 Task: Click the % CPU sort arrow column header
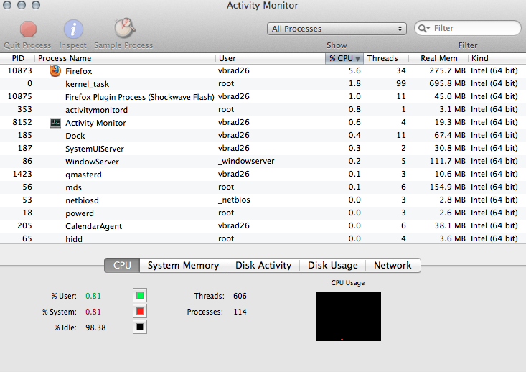pyautogui.click(x=345, y=58)
